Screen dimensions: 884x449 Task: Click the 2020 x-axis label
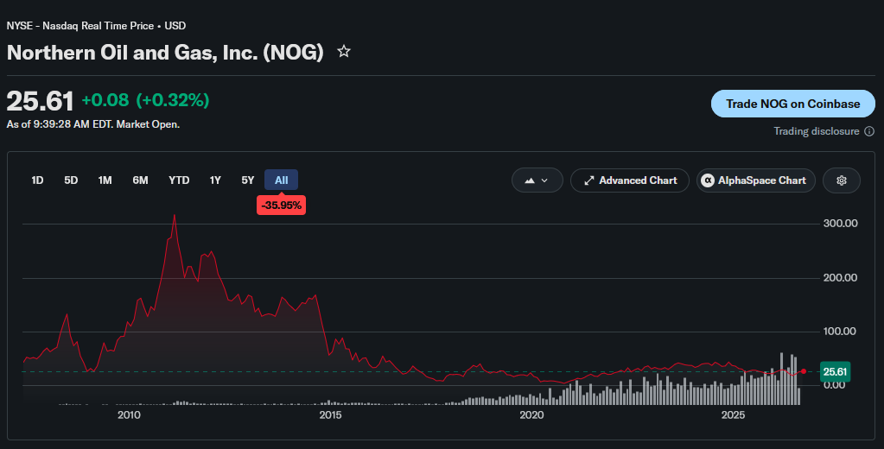pos(531,415)
